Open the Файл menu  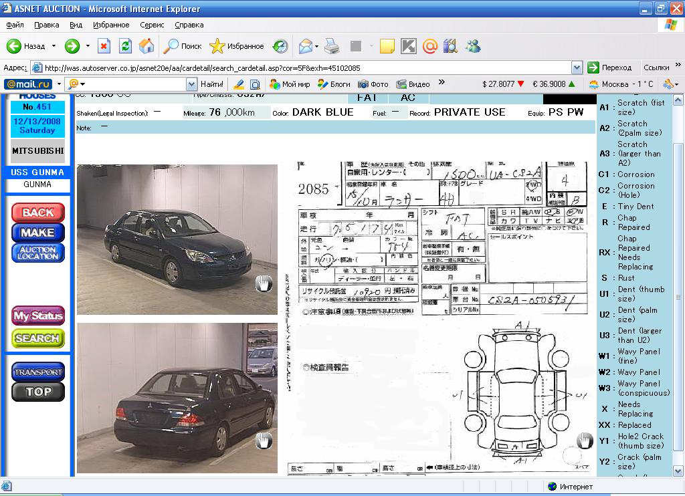[x=15, y=25]
